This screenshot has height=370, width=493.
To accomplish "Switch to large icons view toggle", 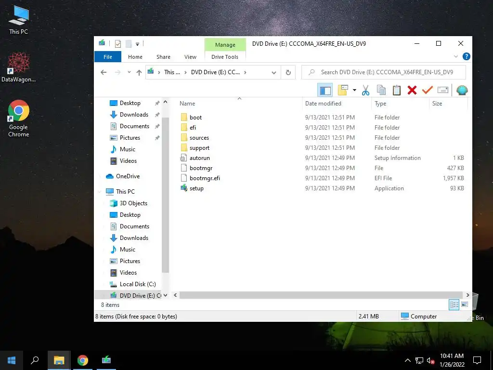I will pos(465,304).
